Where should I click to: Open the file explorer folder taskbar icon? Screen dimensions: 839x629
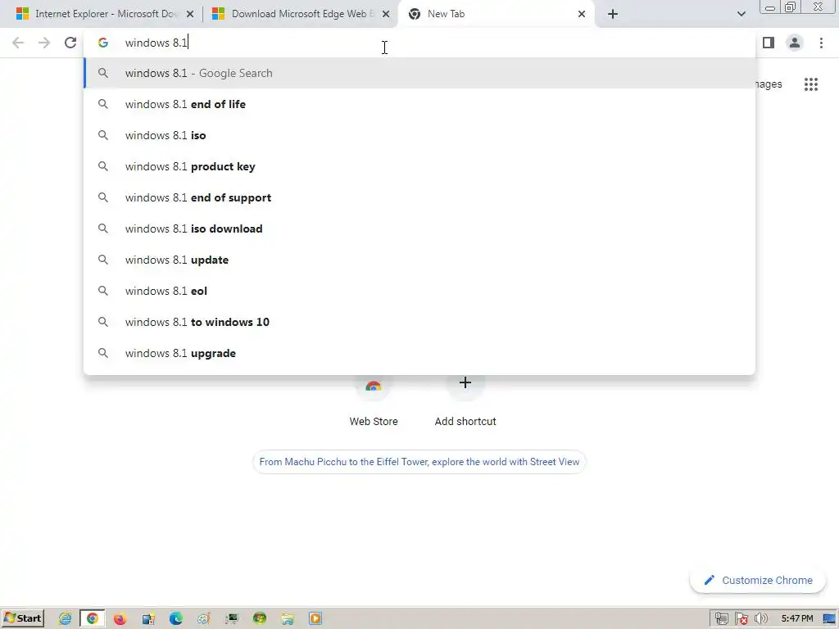point(288,619)
